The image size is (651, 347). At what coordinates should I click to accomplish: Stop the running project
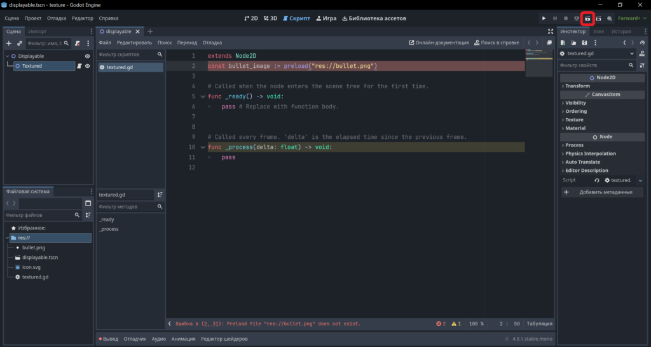pyautogui.click(x=565, y=18)
